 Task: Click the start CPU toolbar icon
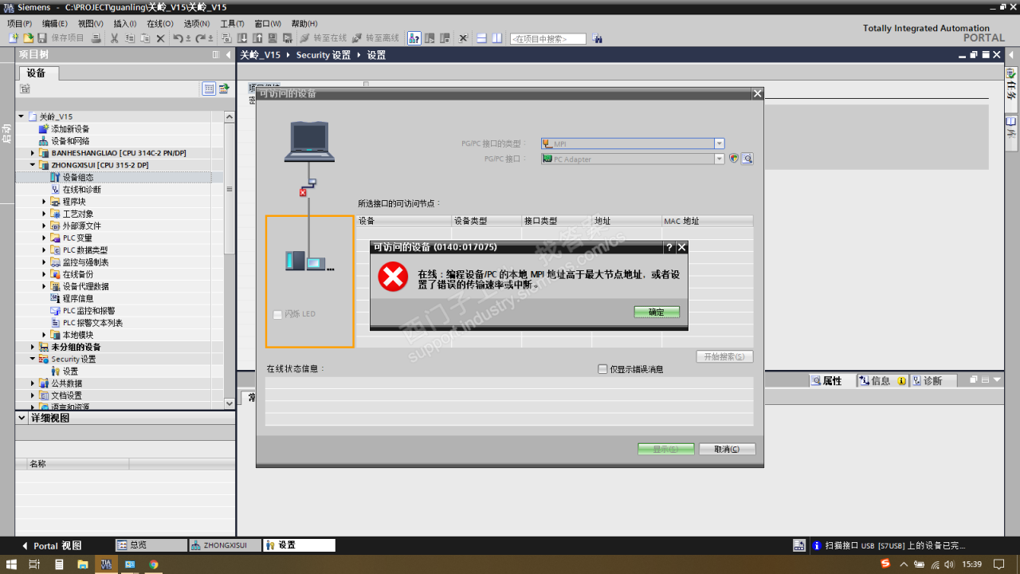pos(430,38)
